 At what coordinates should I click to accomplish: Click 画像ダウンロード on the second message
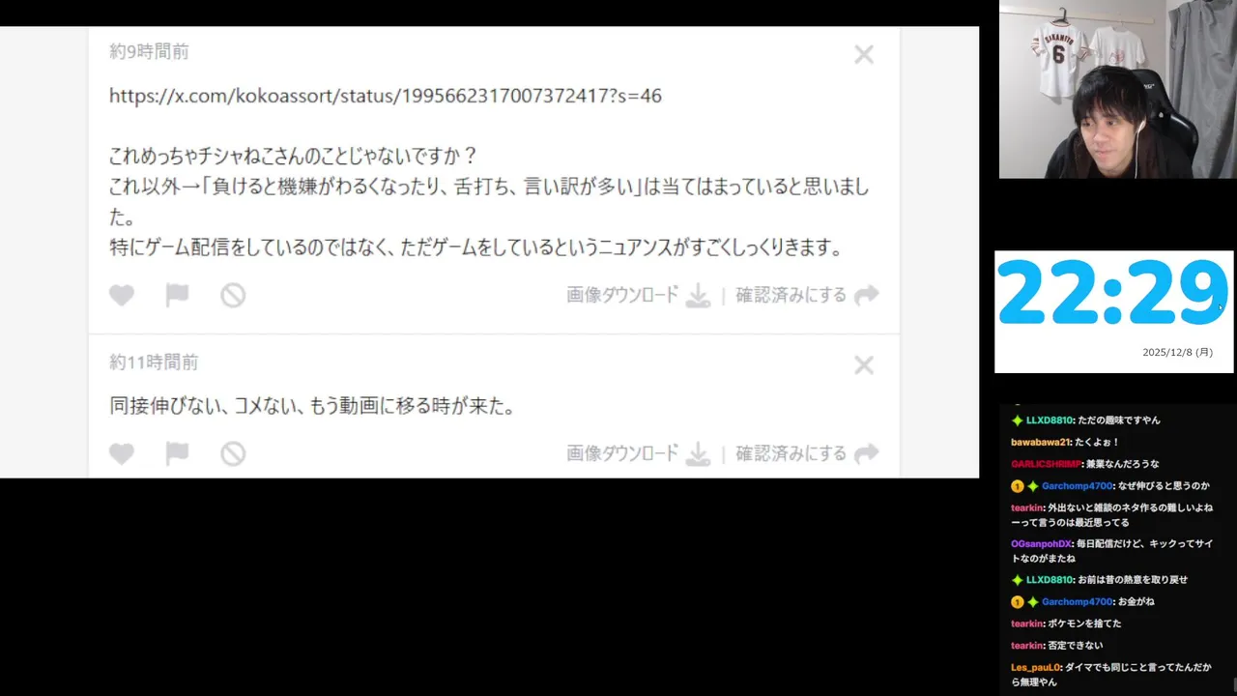coord(622,453)
